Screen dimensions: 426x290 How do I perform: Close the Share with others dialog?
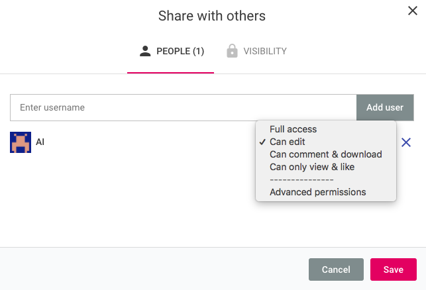pos(412,11)
